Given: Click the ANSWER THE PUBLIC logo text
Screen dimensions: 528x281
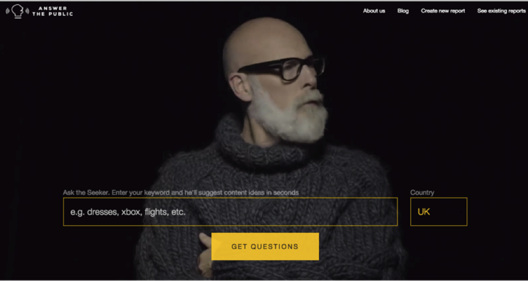Looking at the screenshot, I should click(x=53, y=11).
